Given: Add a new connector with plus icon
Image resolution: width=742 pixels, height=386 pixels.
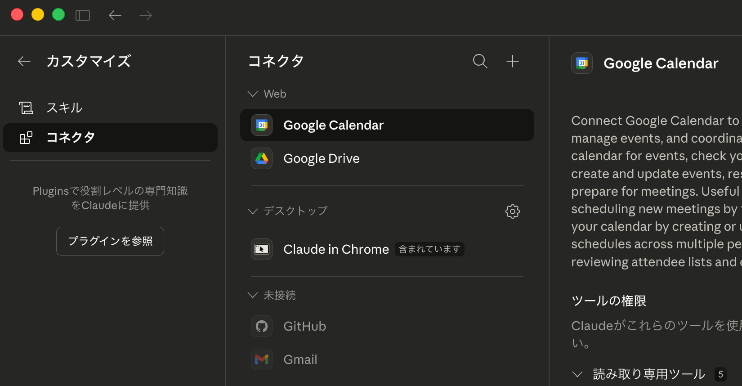Looking at the screenshot, I should pos(512,61).
